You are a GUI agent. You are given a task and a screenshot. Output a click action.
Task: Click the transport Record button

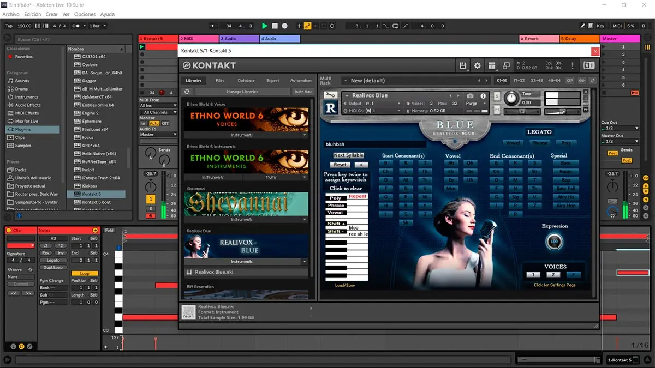click(x=284, y=26)
